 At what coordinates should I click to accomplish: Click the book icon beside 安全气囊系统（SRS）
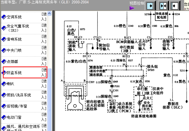(x=4, y=28)
